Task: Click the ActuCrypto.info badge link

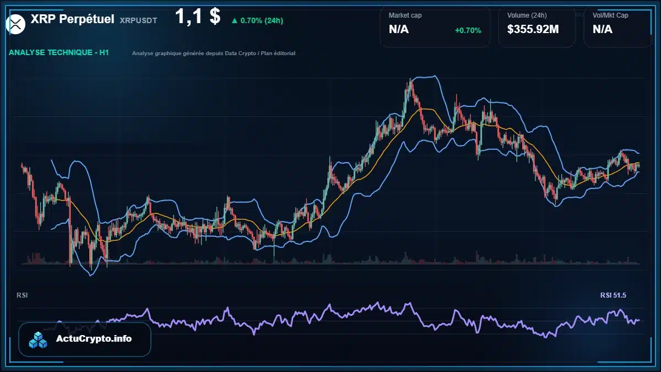Action: 85,339
